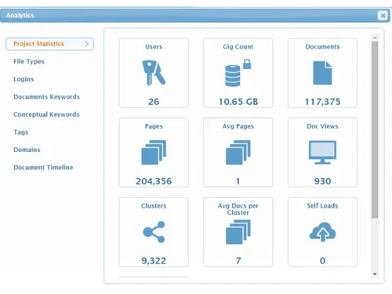
Task: Click the 930 doc views value
Action: click(322, 181)
